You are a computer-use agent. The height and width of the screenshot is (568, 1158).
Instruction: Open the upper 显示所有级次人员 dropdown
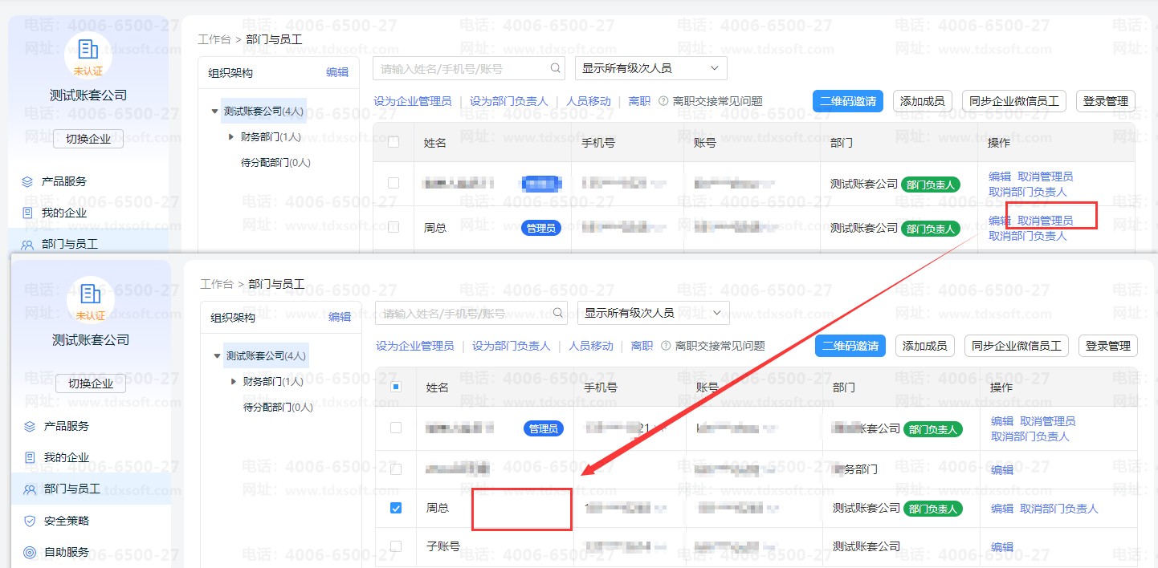pos(650,68)
